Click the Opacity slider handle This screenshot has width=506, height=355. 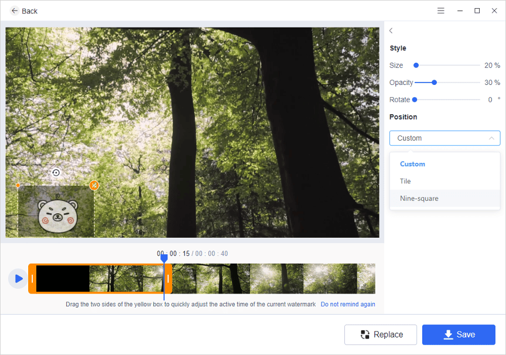point(434,83)
